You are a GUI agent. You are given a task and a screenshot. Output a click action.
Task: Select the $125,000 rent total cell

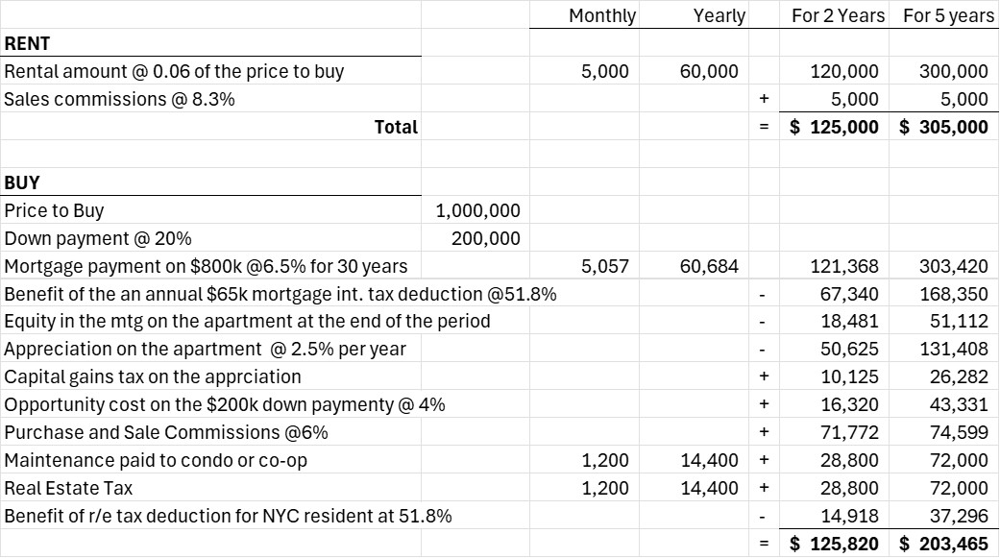[x=834, y=127]
